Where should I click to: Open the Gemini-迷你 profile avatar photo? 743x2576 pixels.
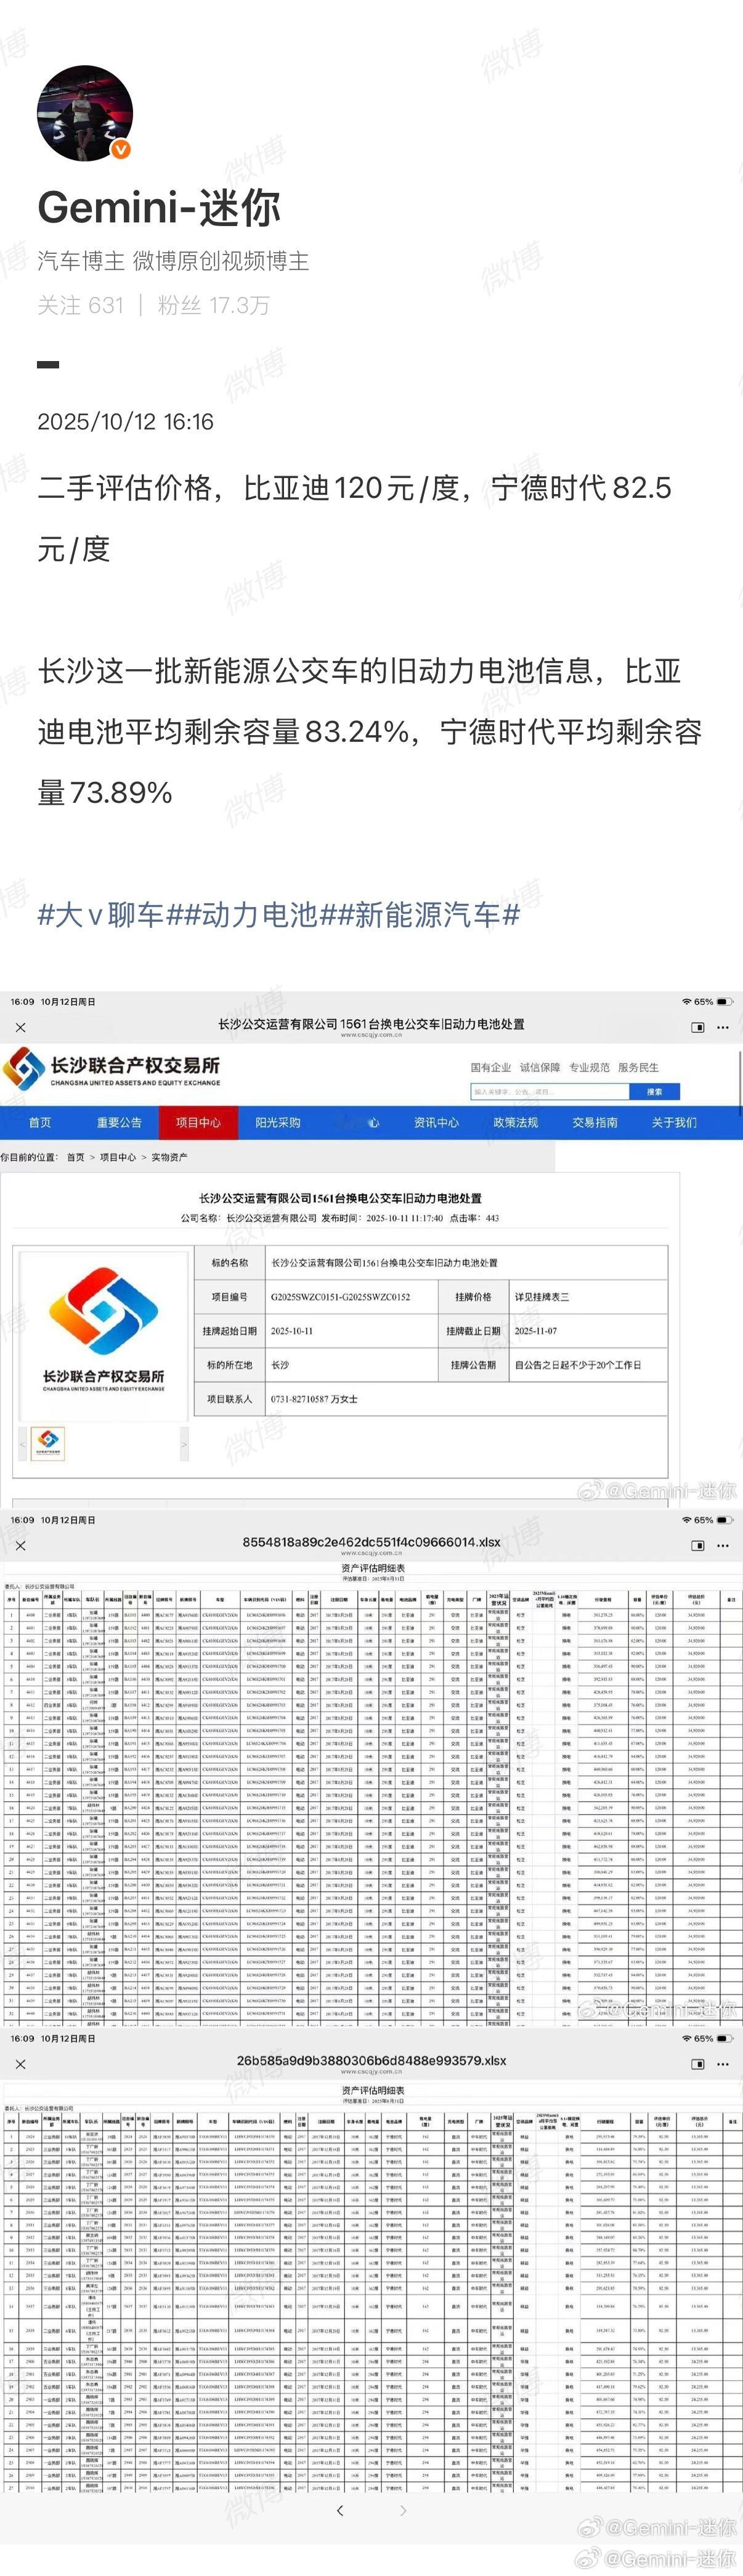[85, 114]
